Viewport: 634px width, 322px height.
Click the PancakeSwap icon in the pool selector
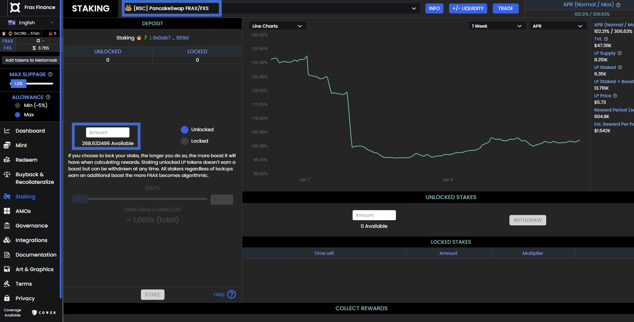[128, 8]
